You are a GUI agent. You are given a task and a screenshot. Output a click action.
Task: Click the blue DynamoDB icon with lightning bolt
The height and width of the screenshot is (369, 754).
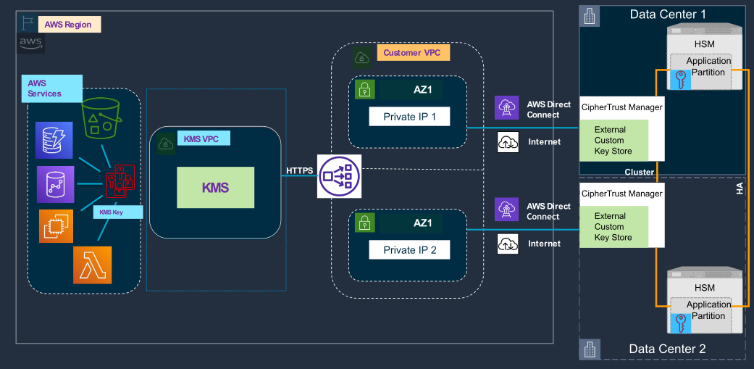coord(54,140)
